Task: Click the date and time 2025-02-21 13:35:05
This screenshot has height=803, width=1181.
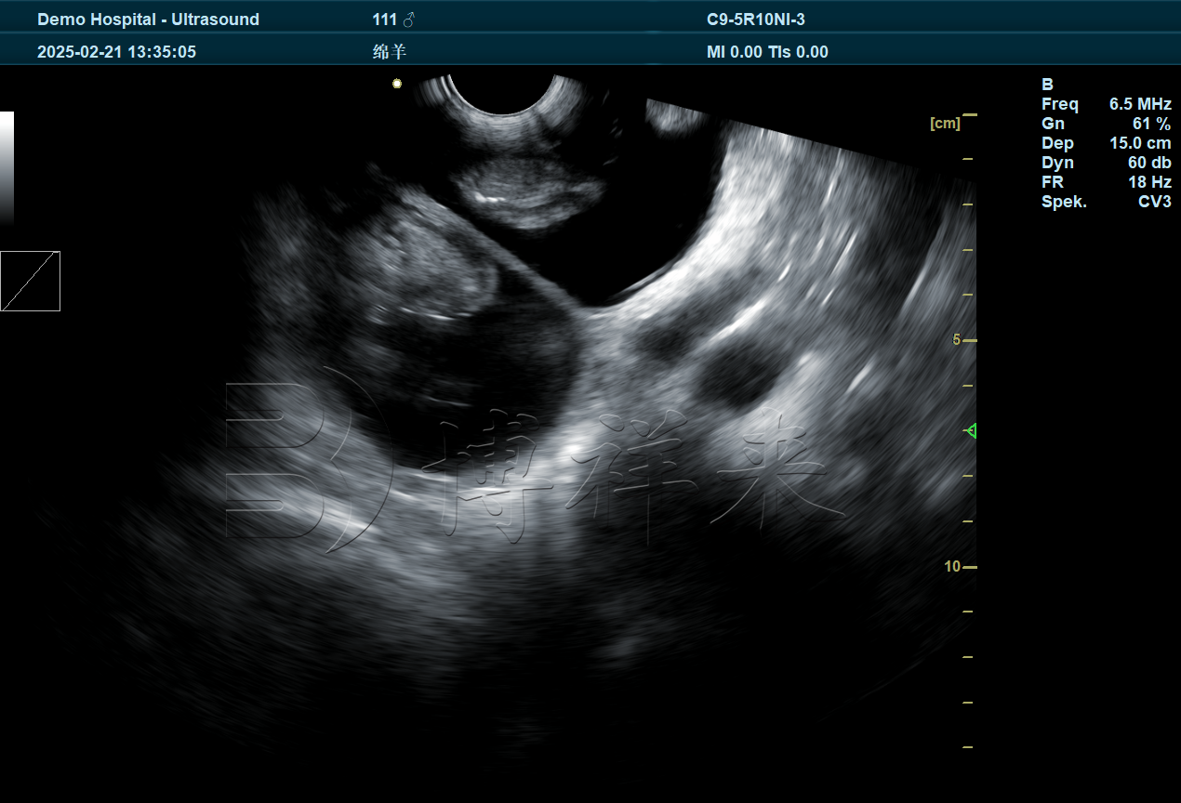Action: tap(116, 52)
